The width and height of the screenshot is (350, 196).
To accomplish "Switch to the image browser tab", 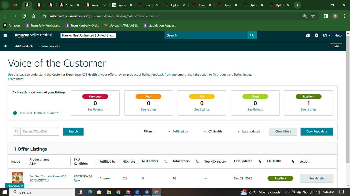I will click(149, 5).
